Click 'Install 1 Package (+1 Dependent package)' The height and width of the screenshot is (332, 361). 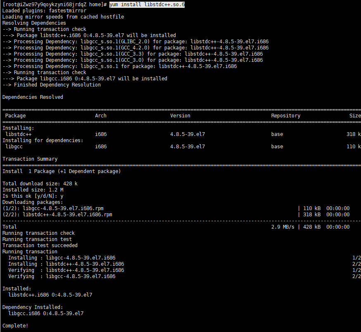click(62, 171)
